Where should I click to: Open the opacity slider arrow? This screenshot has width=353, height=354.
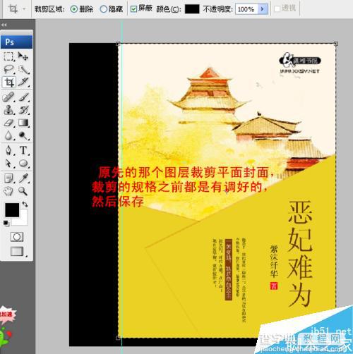pyautogui.click(x=263, y=9)
